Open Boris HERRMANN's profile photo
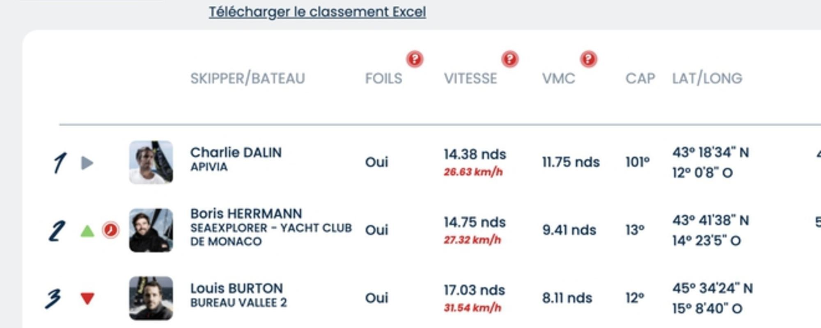The image size is (821, 328). click(151, 230)
